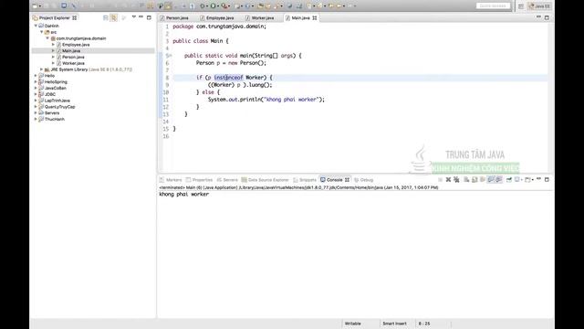Toggle Show Console on standard error change

pos(499,180)
